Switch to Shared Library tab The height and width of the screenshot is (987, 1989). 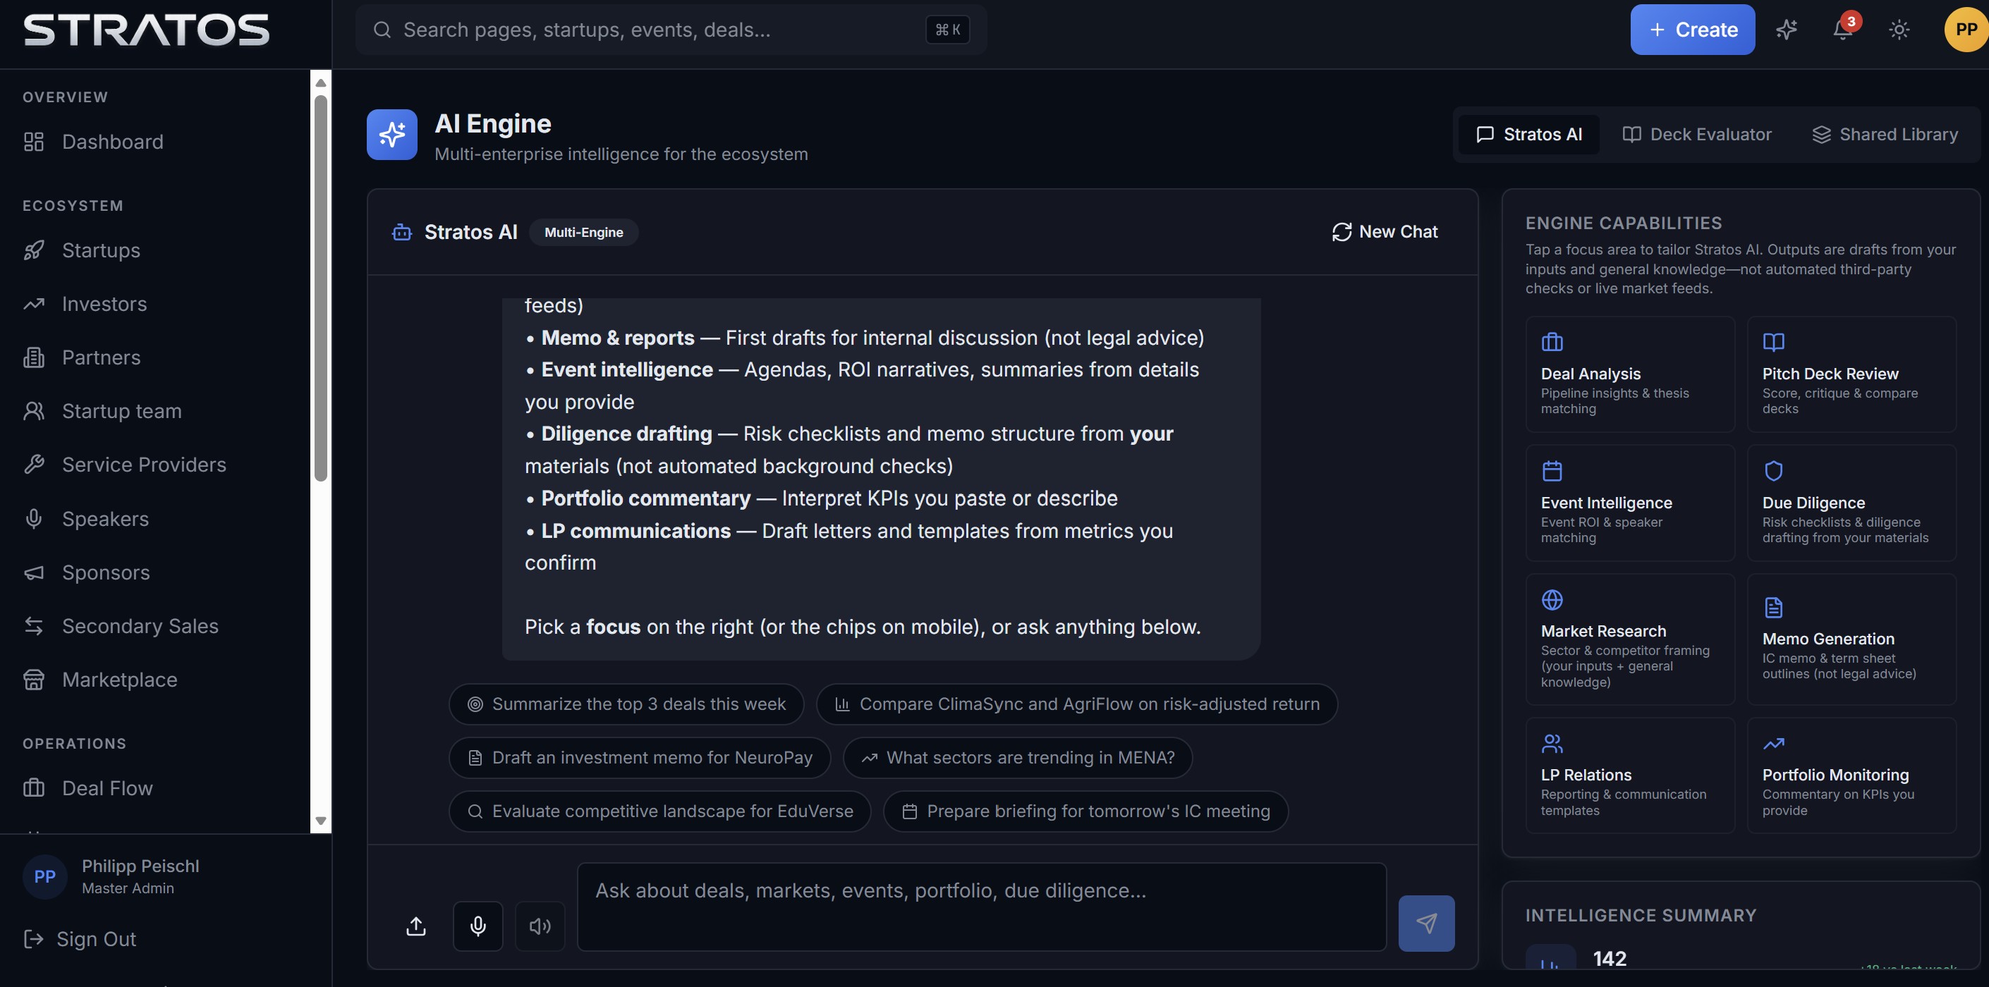pyautogui.click(x=1885, y=134)
